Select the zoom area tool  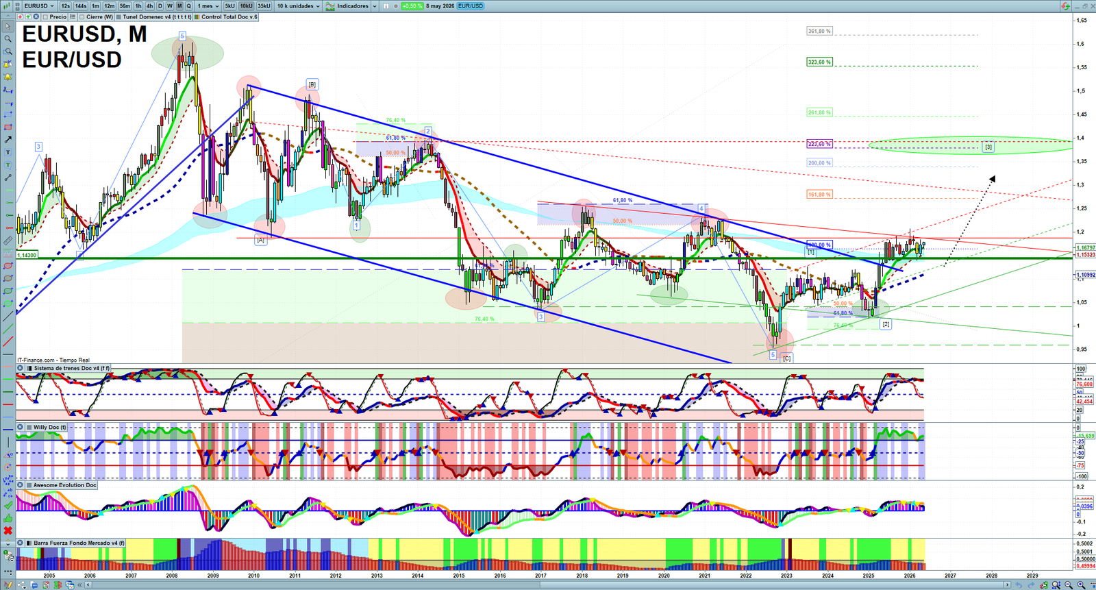tap(8, 51)
